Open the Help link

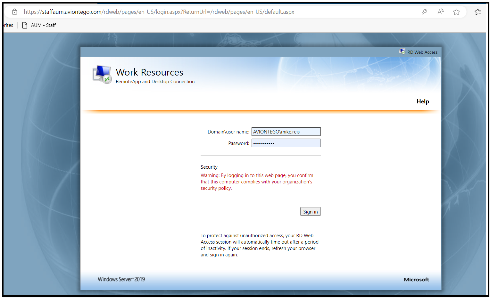(423, 101)
